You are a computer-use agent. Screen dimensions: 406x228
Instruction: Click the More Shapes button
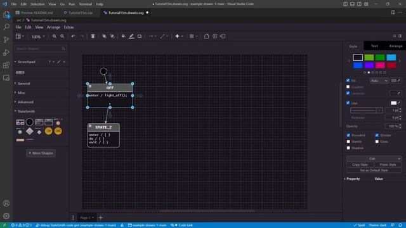pyautogui.click(x=41, y=153)
